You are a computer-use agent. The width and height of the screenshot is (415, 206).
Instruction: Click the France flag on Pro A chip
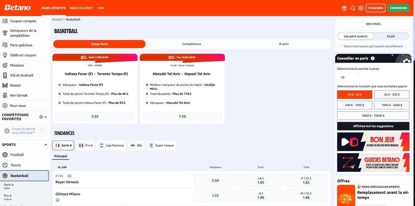[81, 145]
